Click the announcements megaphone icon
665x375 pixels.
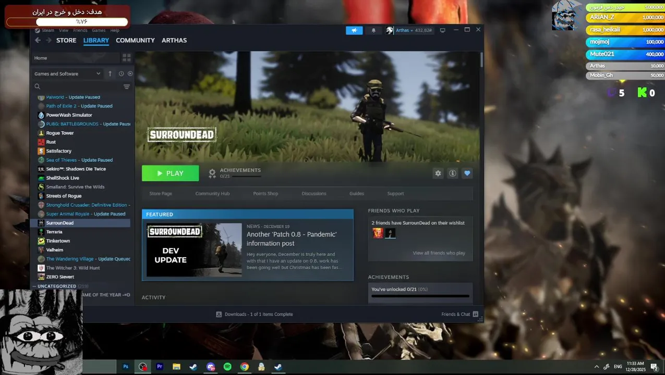[354, 30]
